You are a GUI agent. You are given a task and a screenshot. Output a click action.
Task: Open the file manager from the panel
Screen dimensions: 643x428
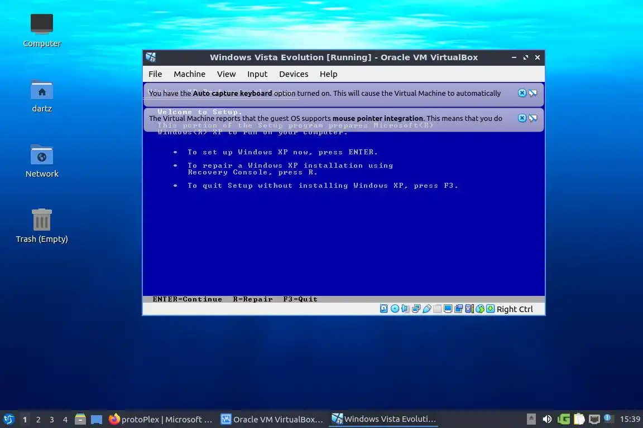(80, 420)
